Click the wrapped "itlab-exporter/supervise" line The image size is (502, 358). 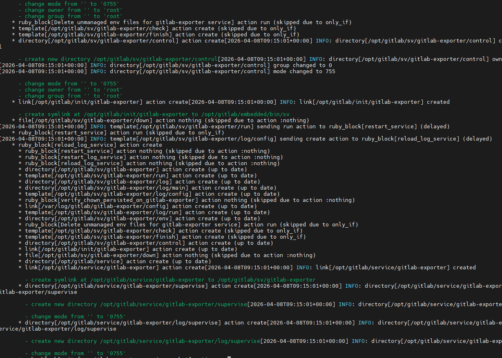(x=38, y=292)
